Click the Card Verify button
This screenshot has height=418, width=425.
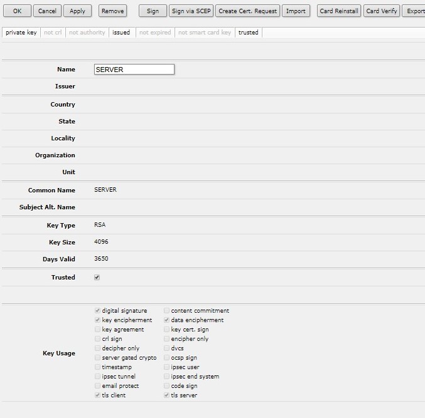[381, 11]
